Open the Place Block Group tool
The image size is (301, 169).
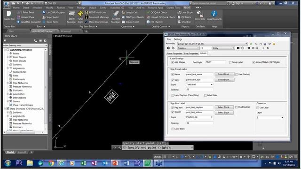(96, 22)
